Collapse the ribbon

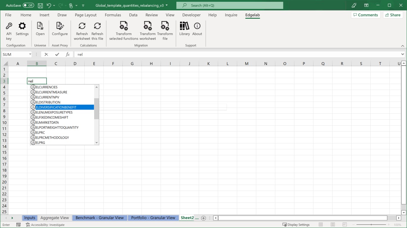403,46
